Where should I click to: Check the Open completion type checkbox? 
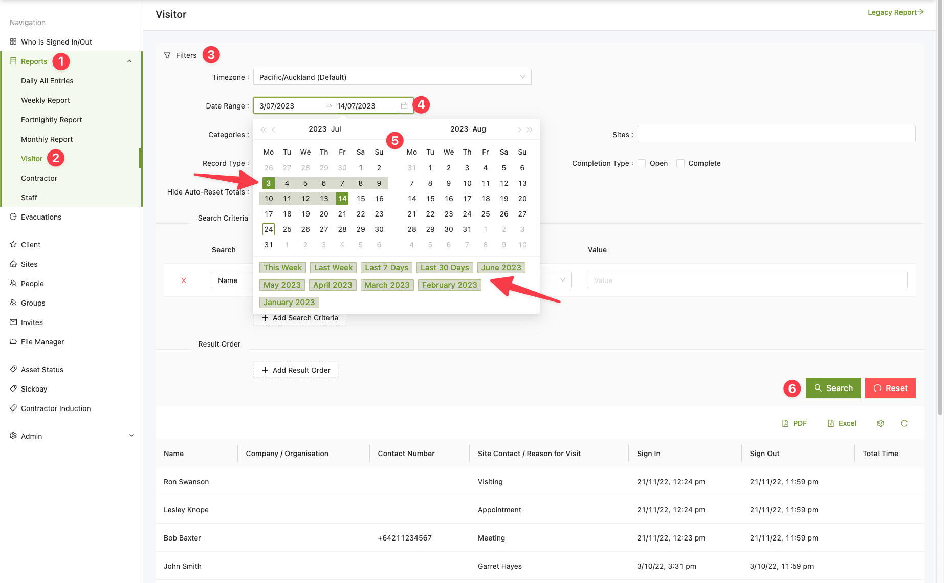pos(642,163)
